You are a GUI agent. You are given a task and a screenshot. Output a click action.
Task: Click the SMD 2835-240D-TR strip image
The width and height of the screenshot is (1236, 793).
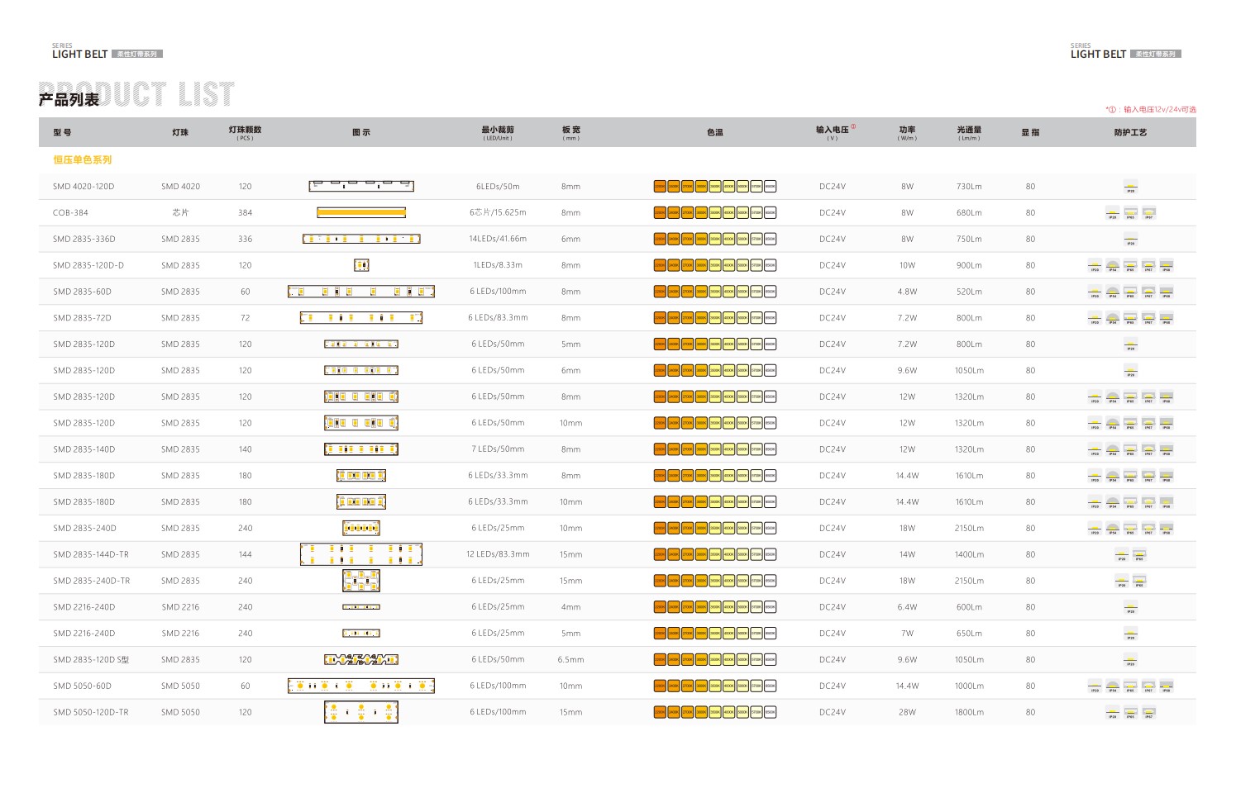point(361,581)
